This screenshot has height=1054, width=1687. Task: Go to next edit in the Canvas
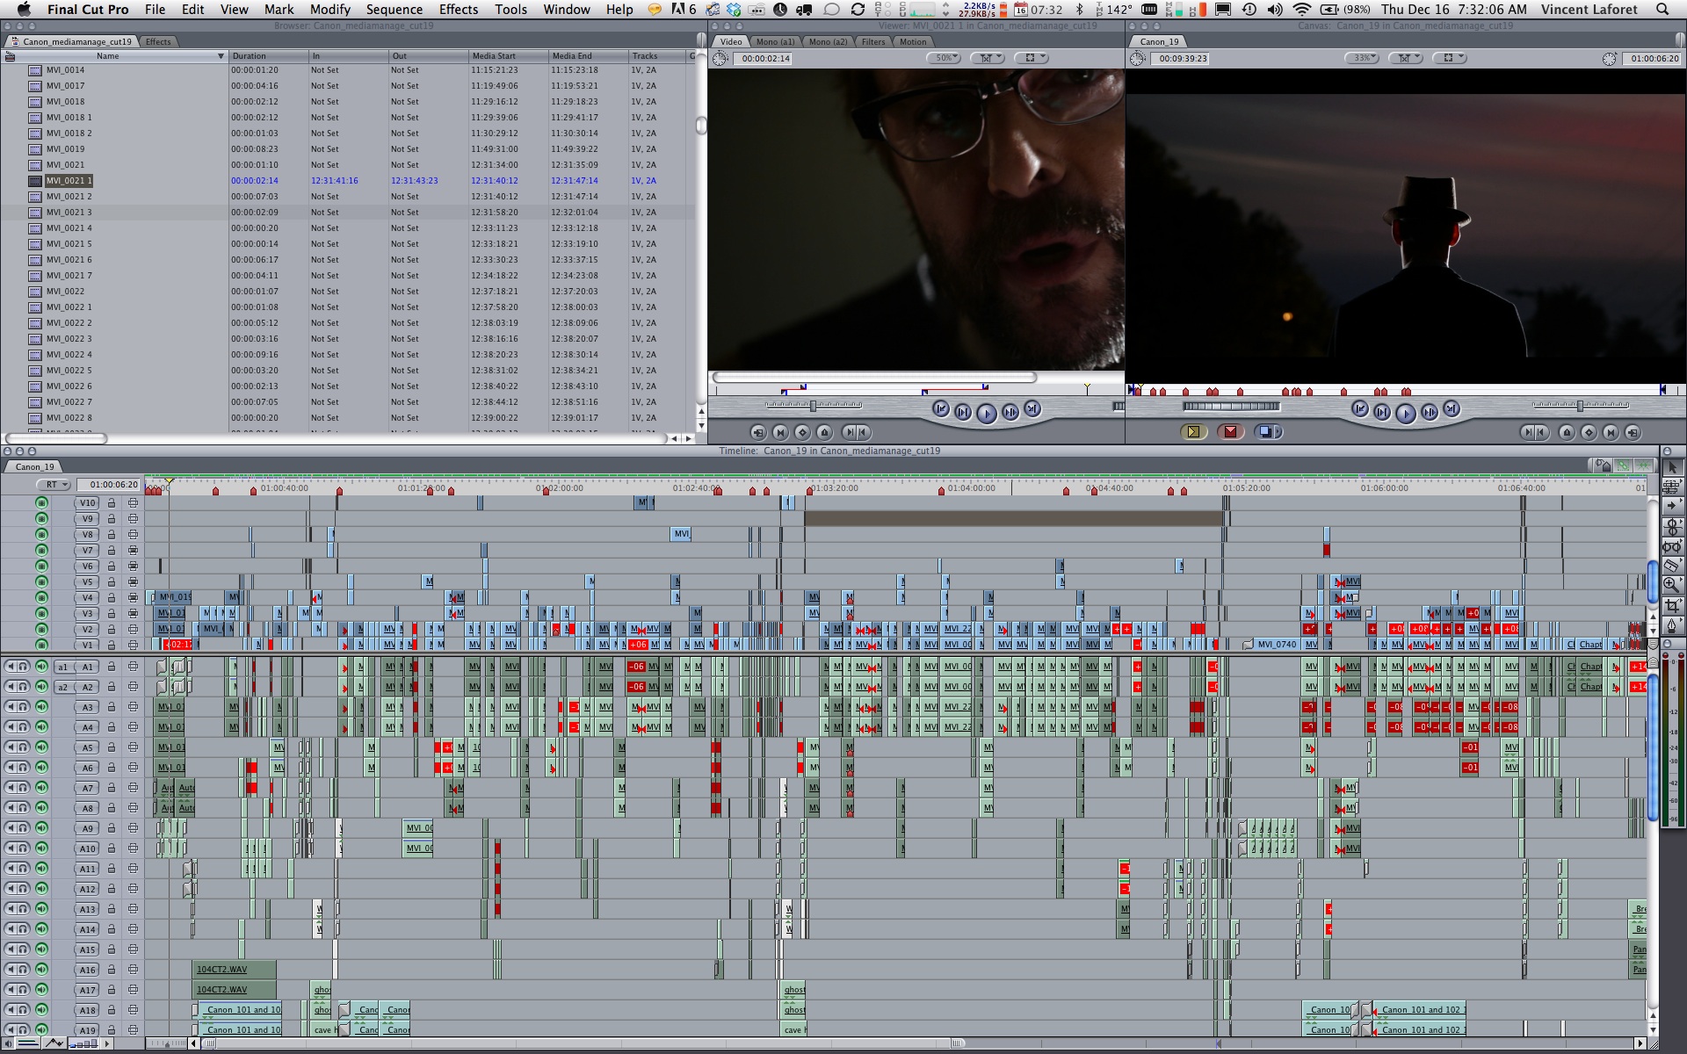1452,409
